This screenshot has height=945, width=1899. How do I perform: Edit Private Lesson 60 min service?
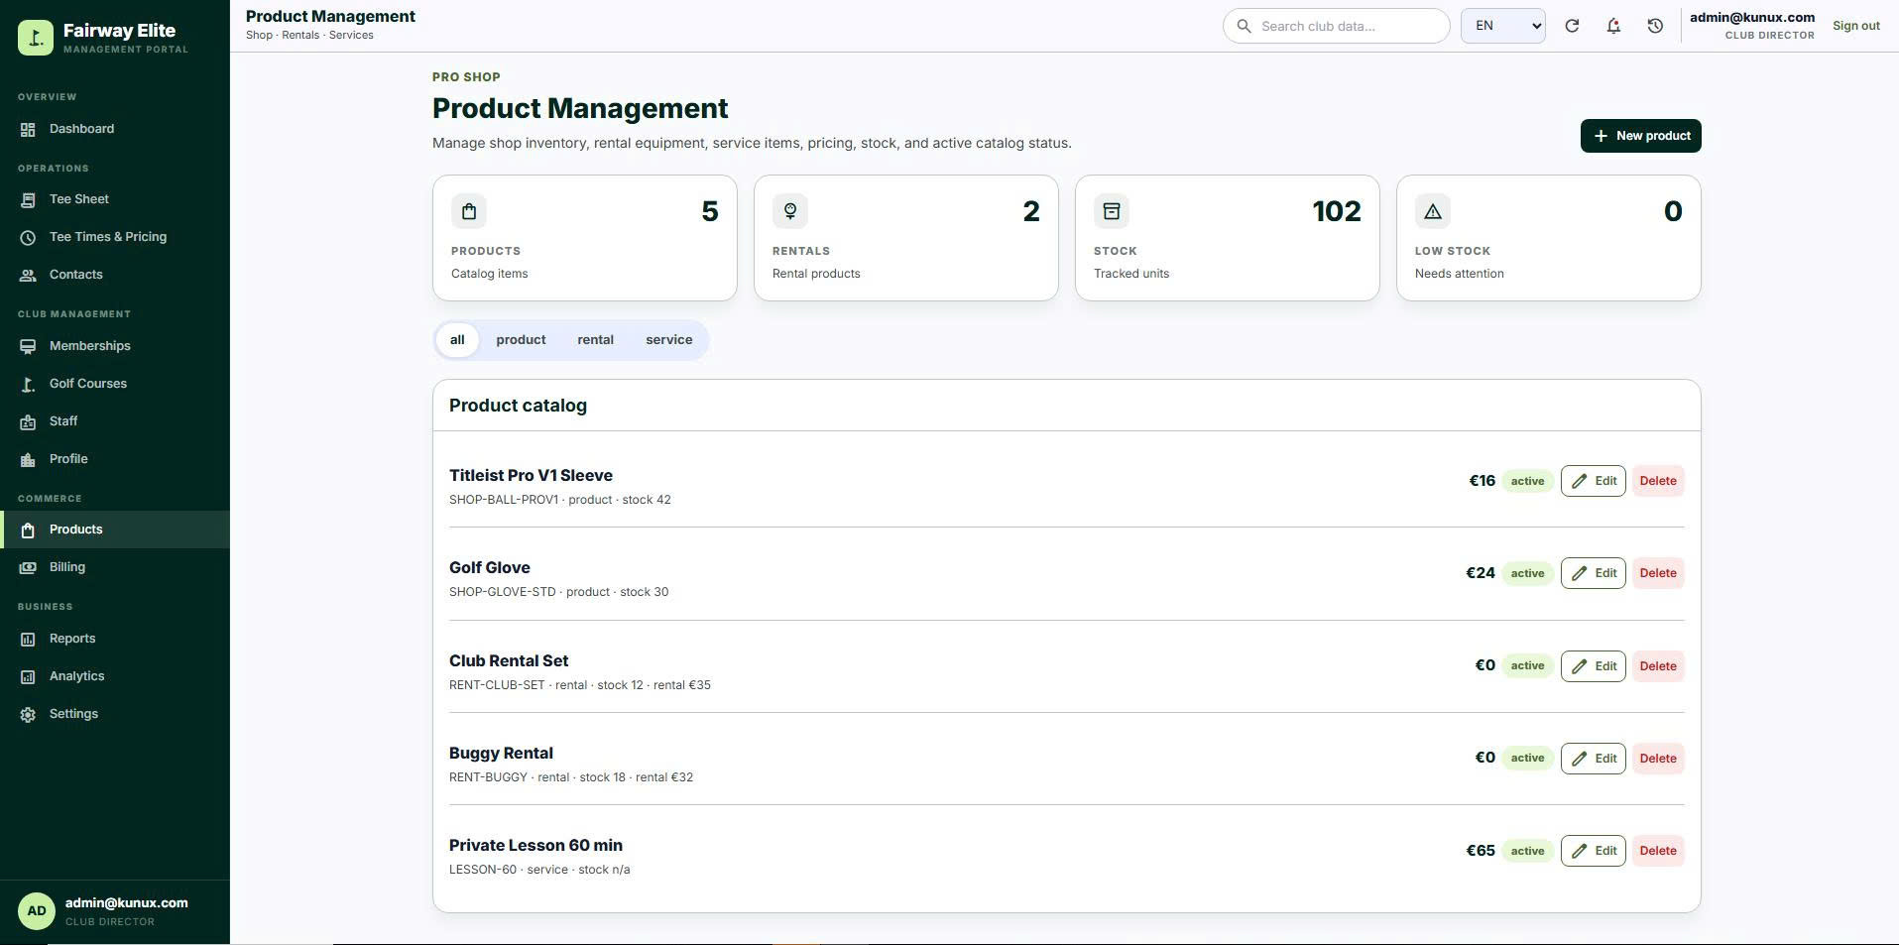1593,851
